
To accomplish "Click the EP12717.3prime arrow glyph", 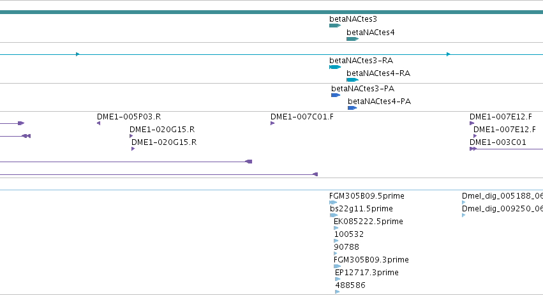I will (338, 279).
